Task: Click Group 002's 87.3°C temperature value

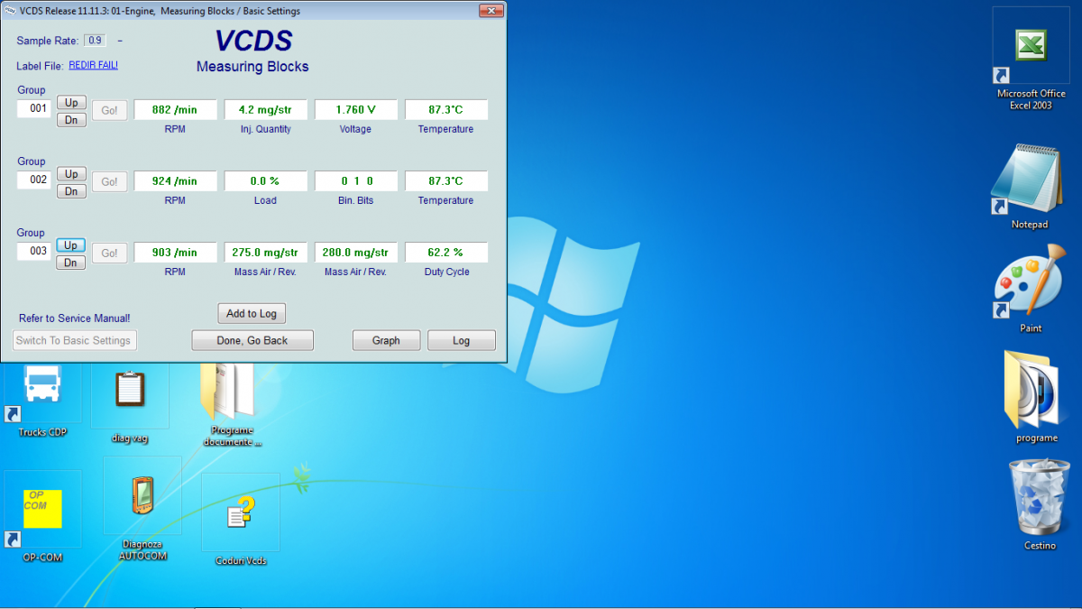Action: coord(446,181)
